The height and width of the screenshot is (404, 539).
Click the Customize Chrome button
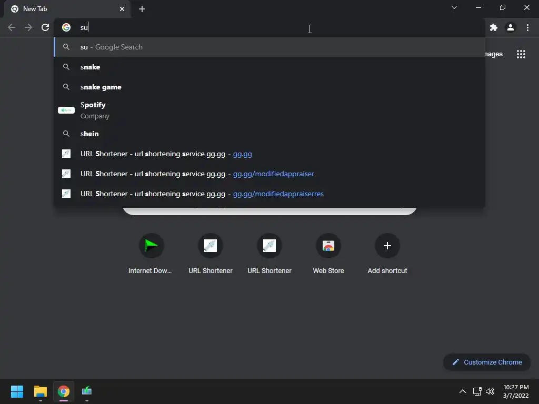(x=487, y=362)
